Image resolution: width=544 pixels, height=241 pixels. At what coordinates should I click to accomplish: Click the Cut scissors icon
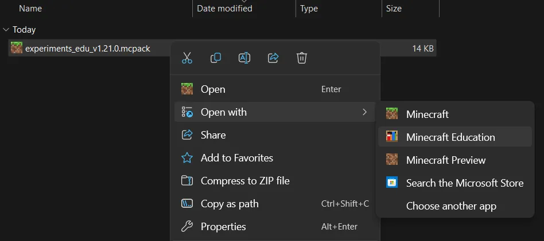[x=187, y=58]
